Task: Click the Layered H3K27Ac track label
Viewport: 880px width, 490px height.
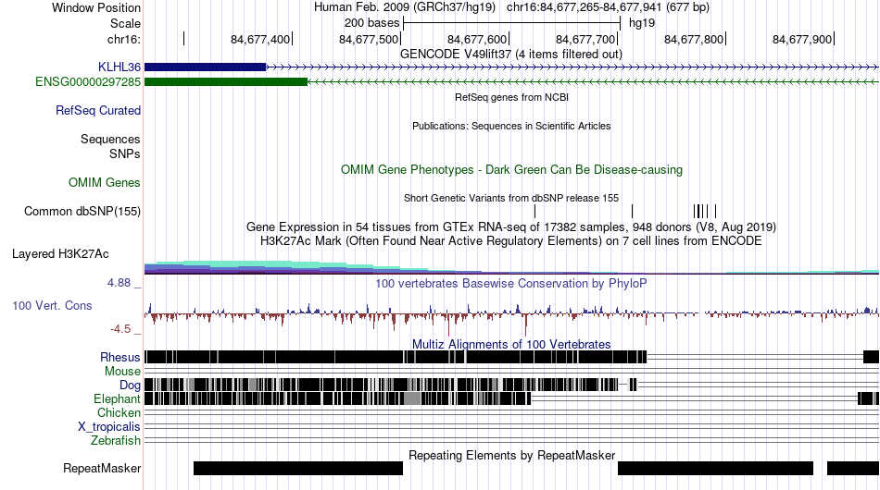Action: pos(60,253)
